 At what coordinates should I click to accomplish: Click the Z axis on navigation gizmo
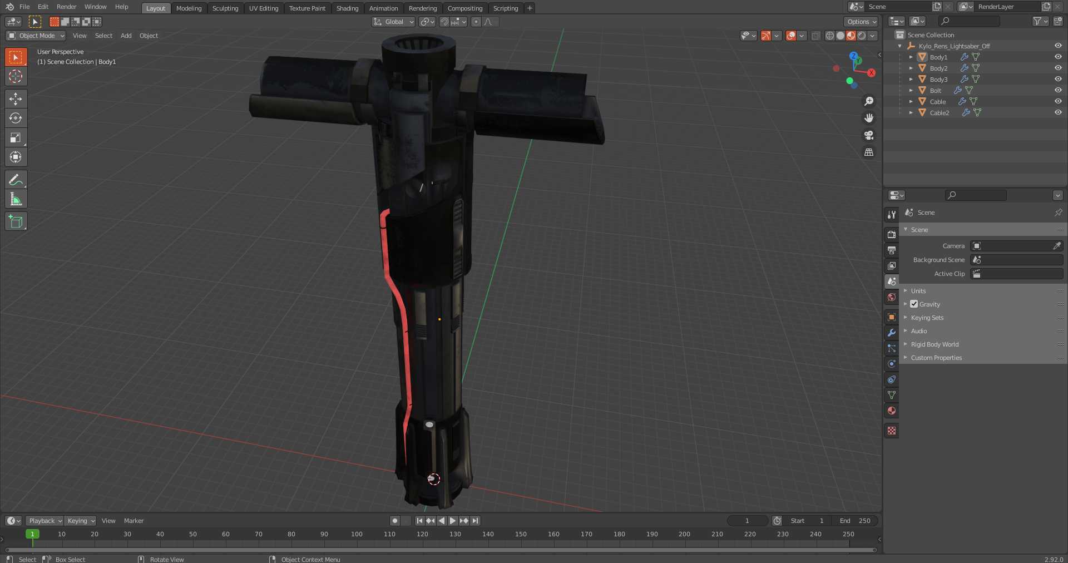[x=853, y=56]
